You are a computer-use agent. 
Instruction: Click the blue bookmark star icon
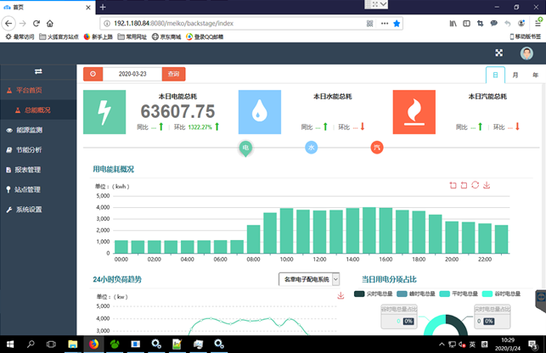(x=397, y=23)
